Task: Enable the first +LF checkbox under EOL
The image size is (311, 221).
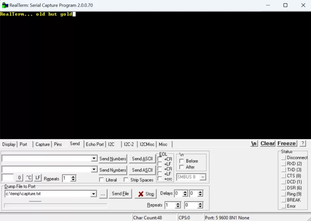Action: (160, 164)
